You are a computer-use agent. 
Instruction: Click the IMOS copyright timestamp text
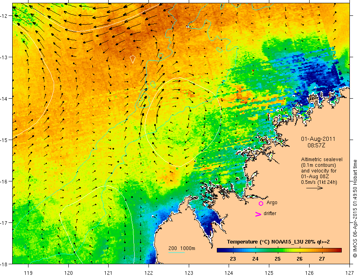click(x=355, y=209)
